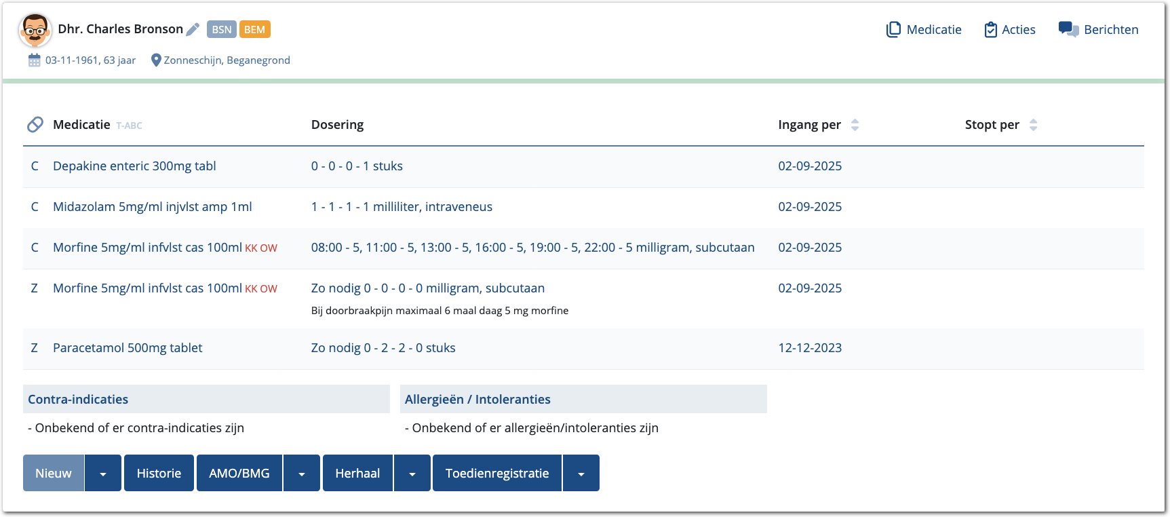Open Depakine enteric 300mg tabl medication
This screenshot has width=1170, height=517.
pos(134,166)
